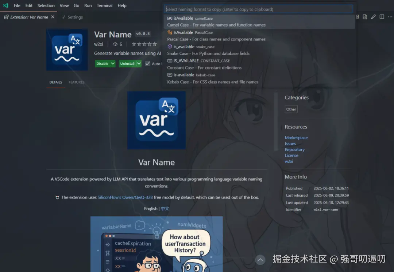Click the string icon beside is-available kebab-case
Screen dimensions: 394x272
pos(170,75)
